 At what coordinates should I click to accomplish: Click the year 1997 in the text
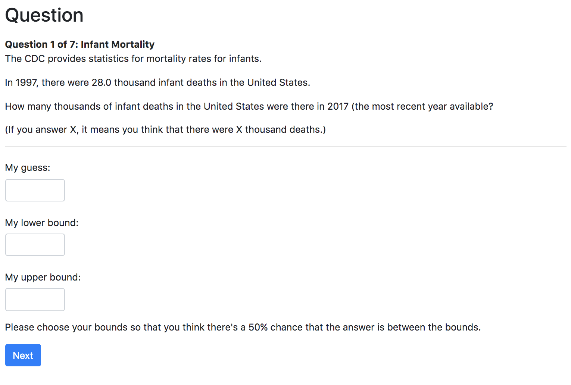click(x=26, y=82)
